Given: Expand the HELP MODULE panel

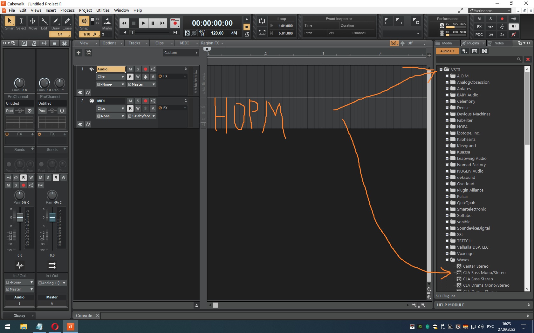Looking at the screenshot, I should tap(529, 305).
